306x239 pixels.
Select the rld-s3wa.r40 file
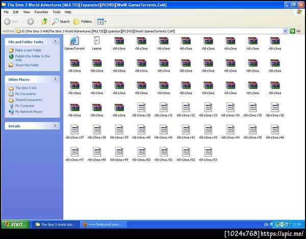[141, 132]
